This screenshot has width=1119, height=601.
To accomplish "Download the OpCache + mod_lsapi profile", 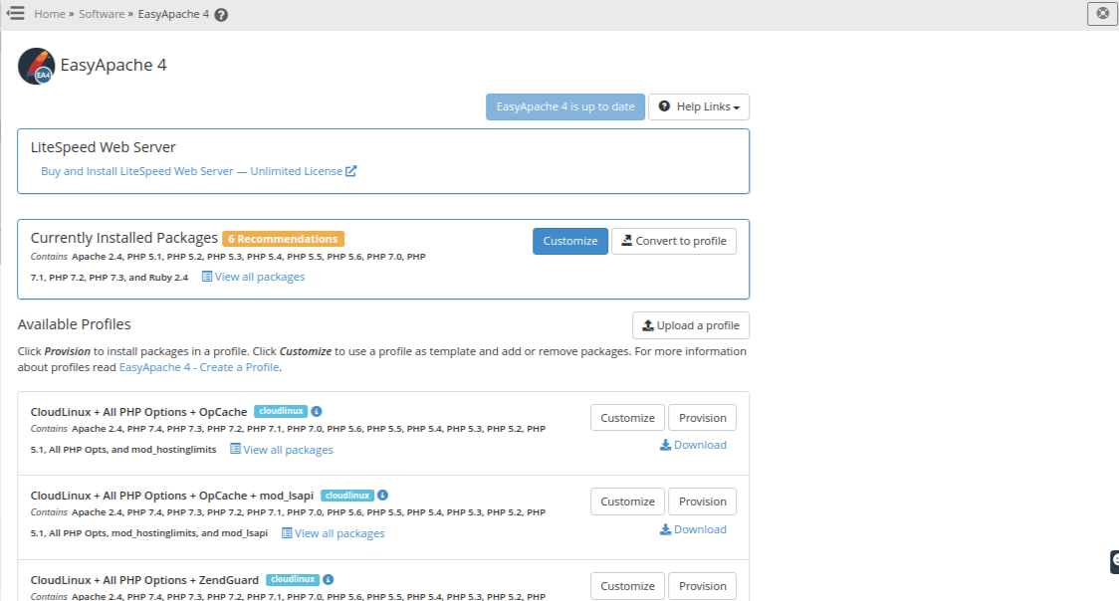I will (x=693, y=529).
